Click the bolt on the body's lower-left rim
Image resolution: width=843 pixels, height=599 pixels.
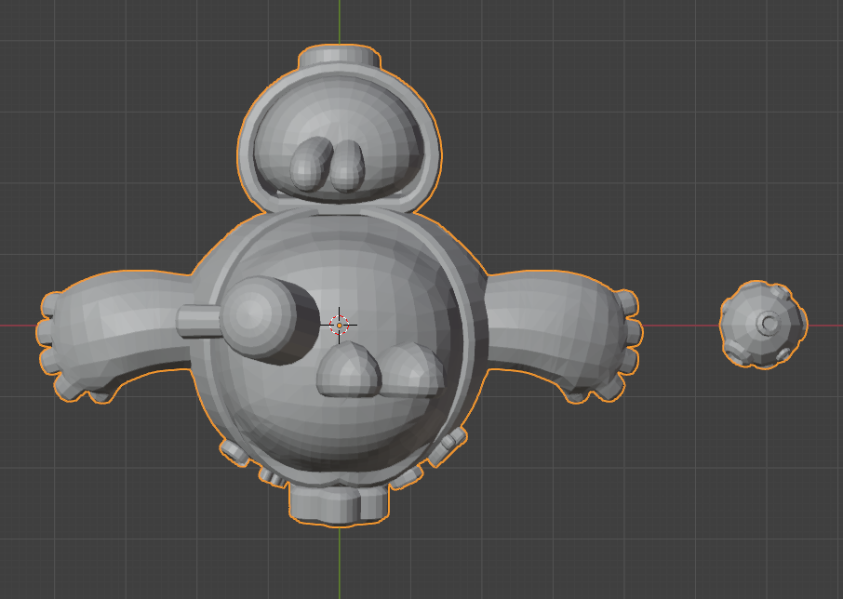[233, 452]
